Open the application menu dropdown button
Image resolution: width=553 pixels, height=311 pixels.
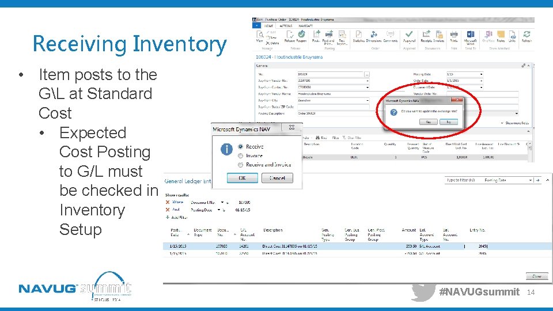(256, 26)
